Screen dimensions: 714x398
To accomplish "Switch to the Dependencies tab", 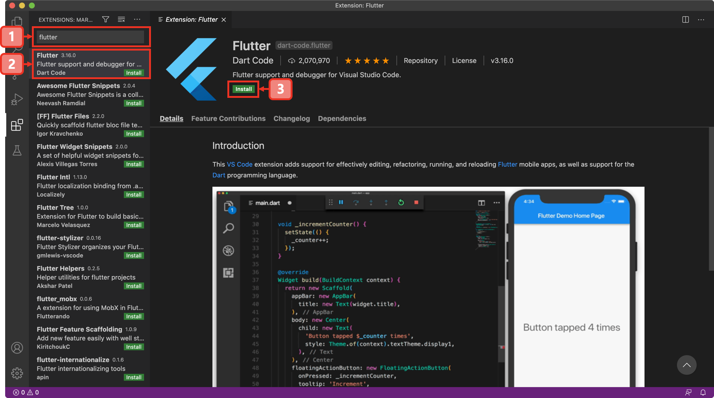I will (342, 118).
